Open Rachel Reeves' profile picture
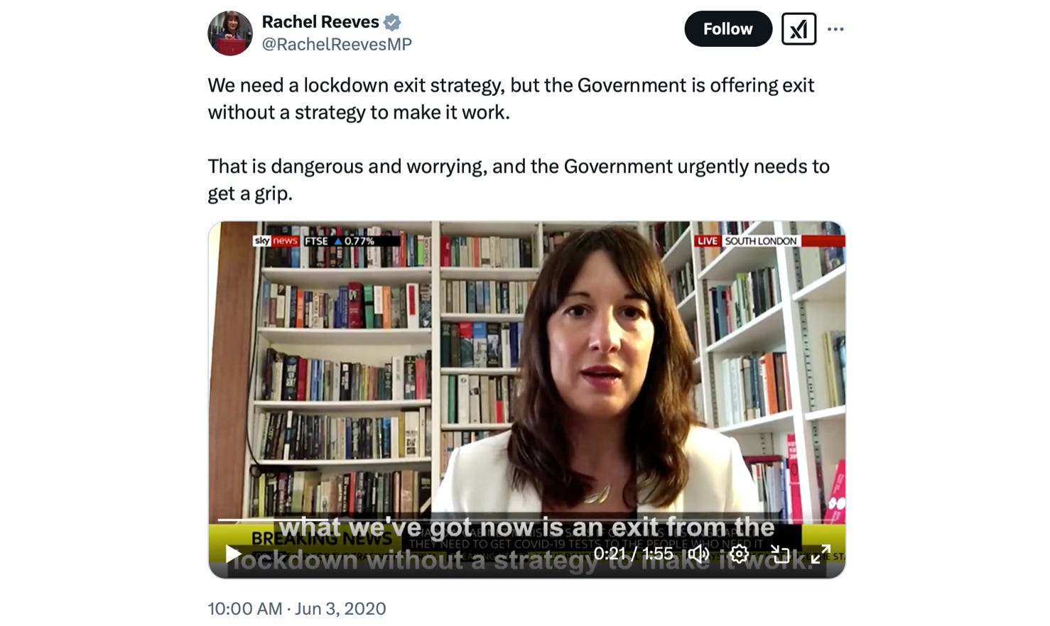Screen dimensions: 1050x626 point(230,33)
